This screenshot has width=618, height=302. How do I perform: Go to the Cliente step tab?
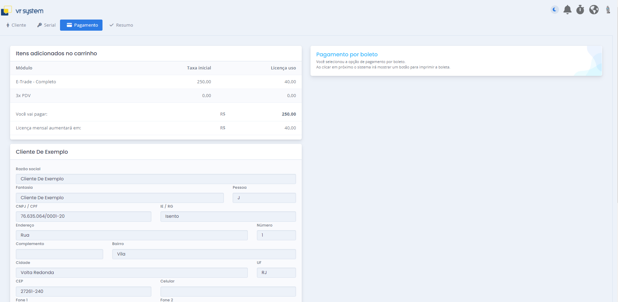pos(16,25)
